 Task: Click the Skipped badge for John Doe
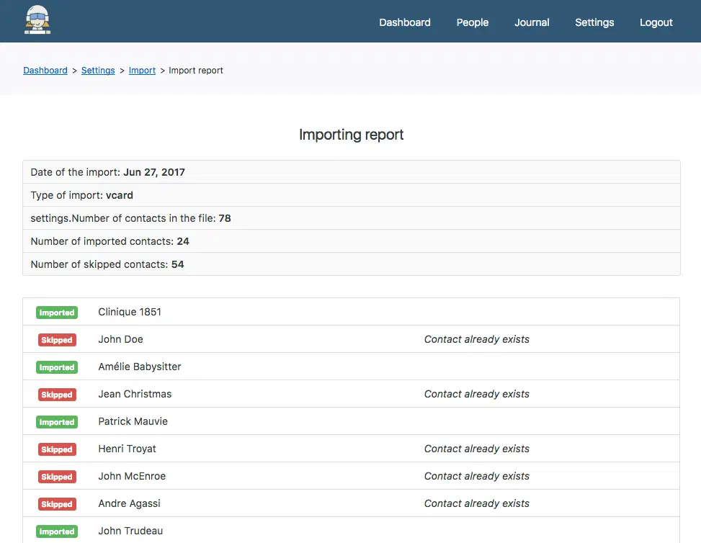(x=57, y=340)
